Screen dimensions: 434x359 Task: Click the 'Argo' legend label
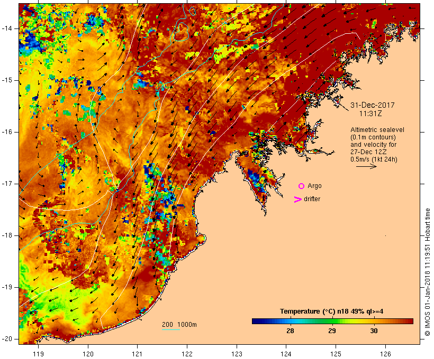[315, 186]
